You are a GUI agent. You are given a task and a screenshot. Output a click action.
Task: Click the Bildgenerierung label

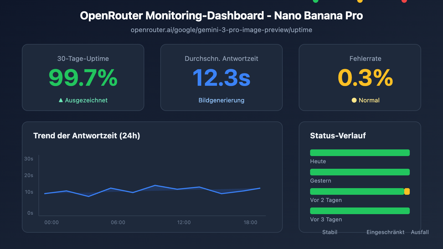pyautogui.click(x=221, y=100)
